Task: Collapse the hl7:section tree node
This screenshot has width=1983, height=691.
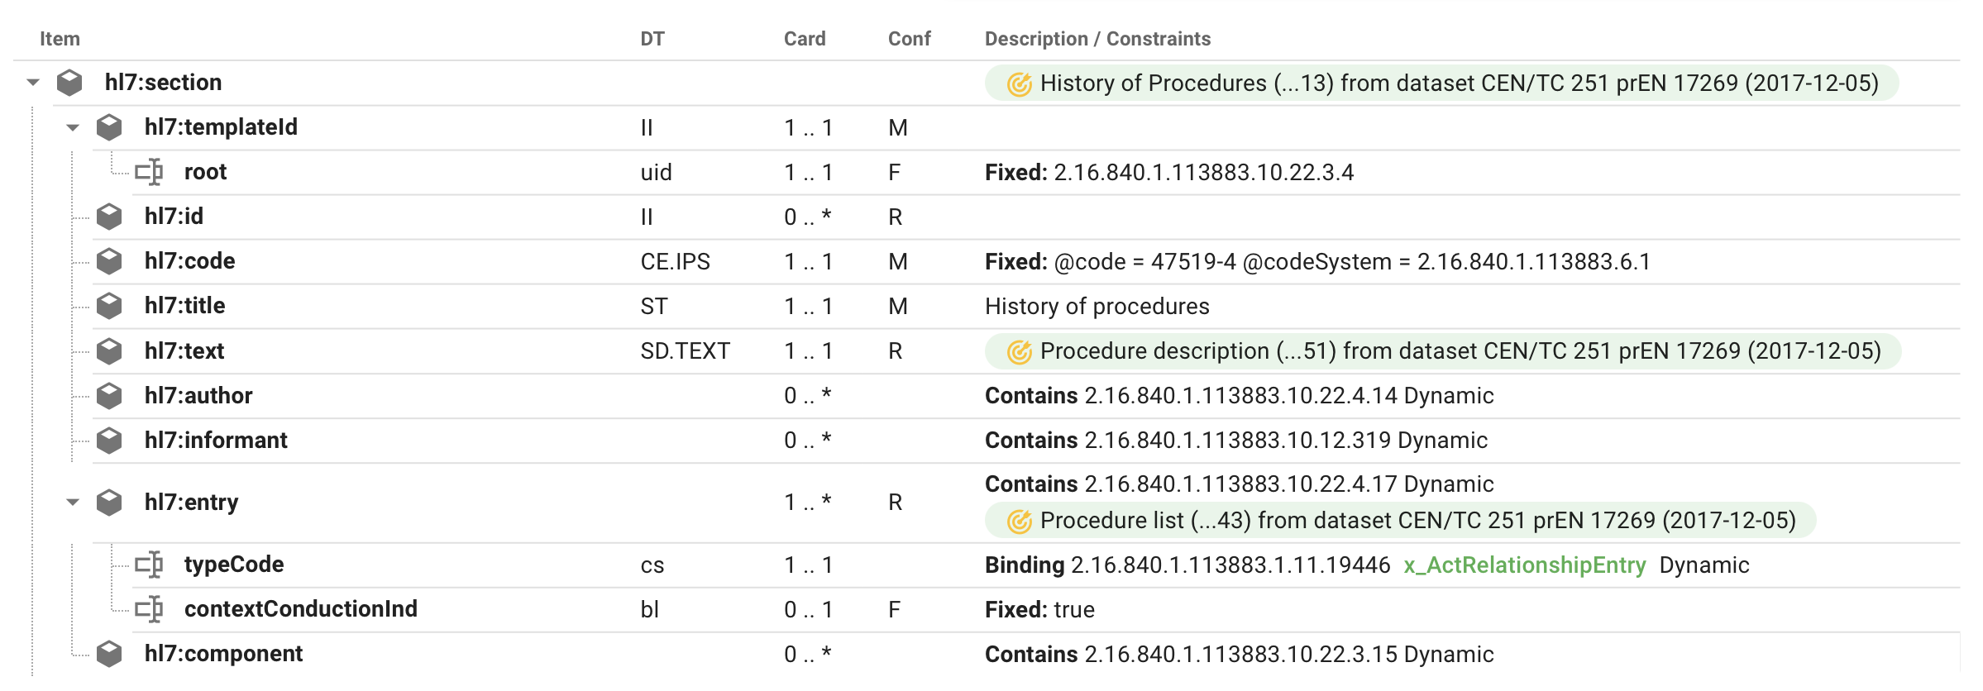Action: click(33, 83)
